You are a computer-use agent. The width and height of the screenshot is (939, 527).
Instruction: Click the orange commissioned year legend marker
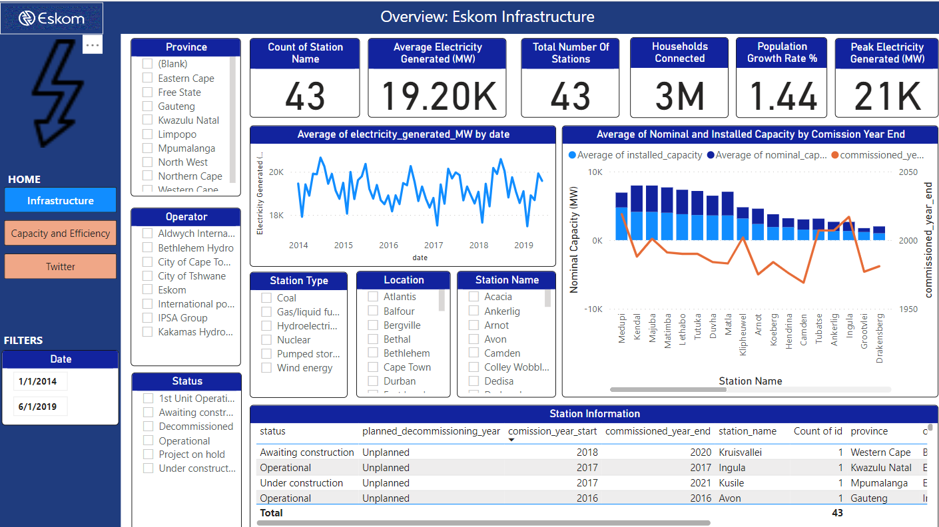835,155
